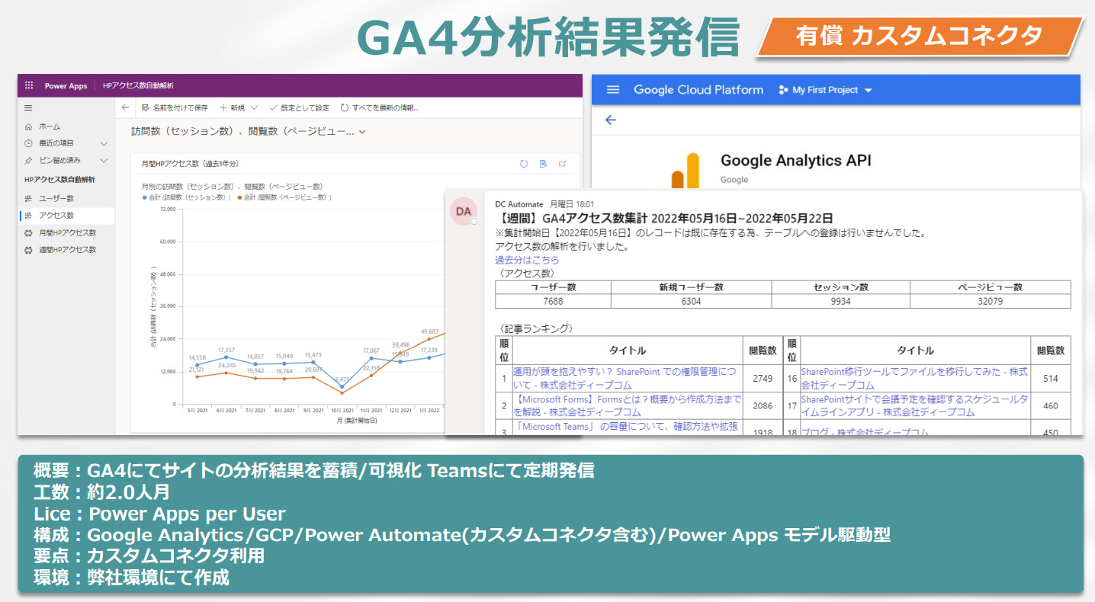Click the 名前を付けて保存 button
The width and height of the screenshot is (1095, 602).
[175, 108]
